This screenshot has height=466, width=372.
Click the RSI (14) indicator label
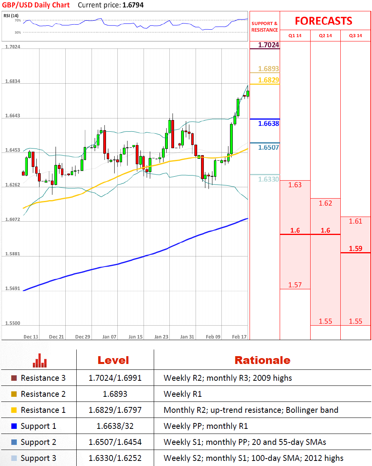tap(11, 15)
